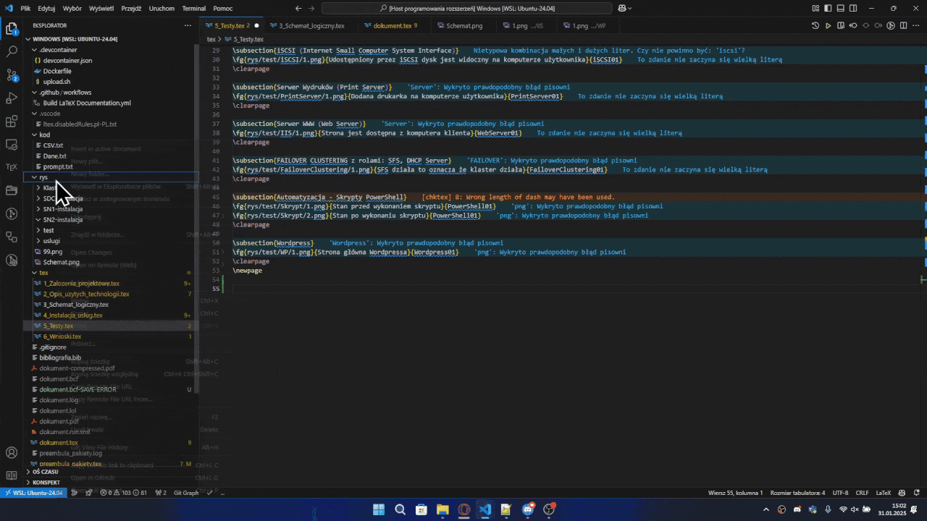Click Rozmiar tabulatora: 4 indicator

[797, 493]
